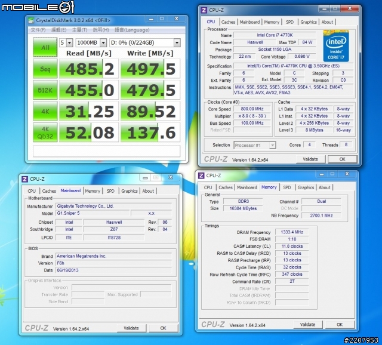Click OK in CPU tab window
Viewport: 382px width, 345px height.
[342, 159]
